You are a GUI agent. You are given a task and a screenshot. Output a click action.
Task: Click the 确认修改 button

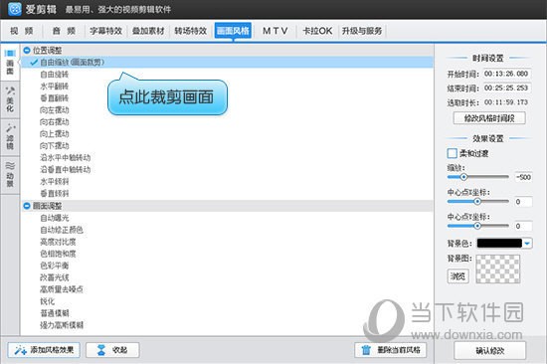pyautogui.click(x=489, y=350)
